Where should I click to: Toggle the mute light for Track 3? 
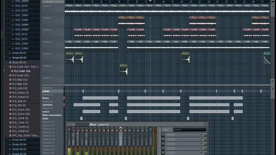click(63, 38)
